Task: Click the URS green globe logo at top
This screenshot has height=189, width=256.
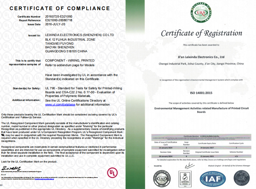Action: (201, 13)
